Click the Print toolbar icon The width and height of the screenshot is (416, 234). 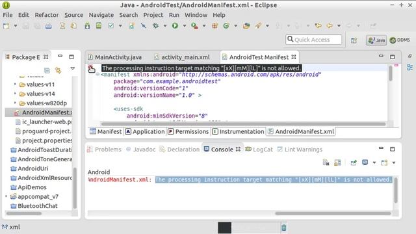click(49, 26)
